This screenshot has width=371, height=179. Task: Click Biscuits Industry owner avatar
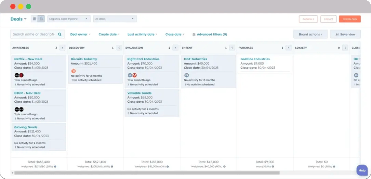(x=74, y=71)
